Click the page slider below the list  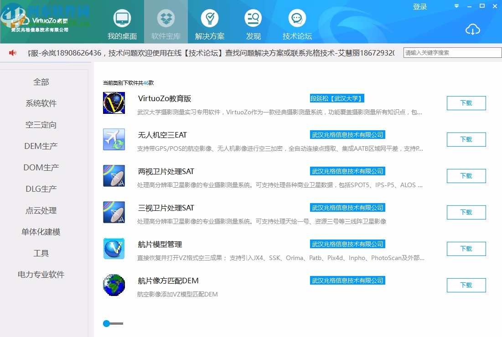coord(107,323)
